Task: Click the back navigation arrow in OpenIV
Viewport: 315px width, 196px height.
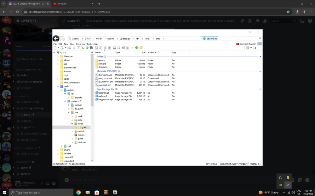Action: tap(56, 38)
